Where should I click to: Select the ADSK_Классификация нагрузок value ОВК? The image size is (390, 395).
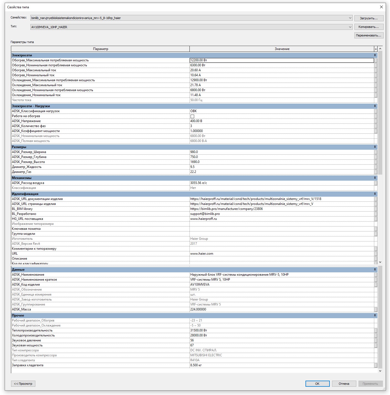click(x=282, y=111)
